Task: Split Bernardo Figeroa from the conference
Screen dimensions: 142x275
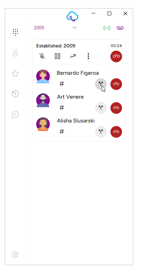Action: (101, 84)
